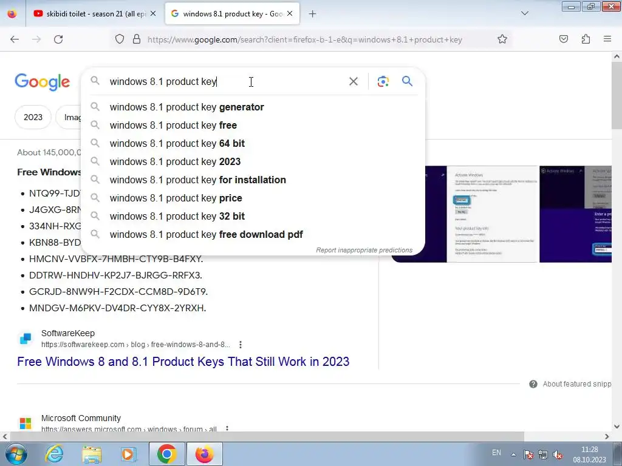Select the DDTRW-HNDHV-KP2J7-BJRGG-RRFX3 key text

pos(115,275)
